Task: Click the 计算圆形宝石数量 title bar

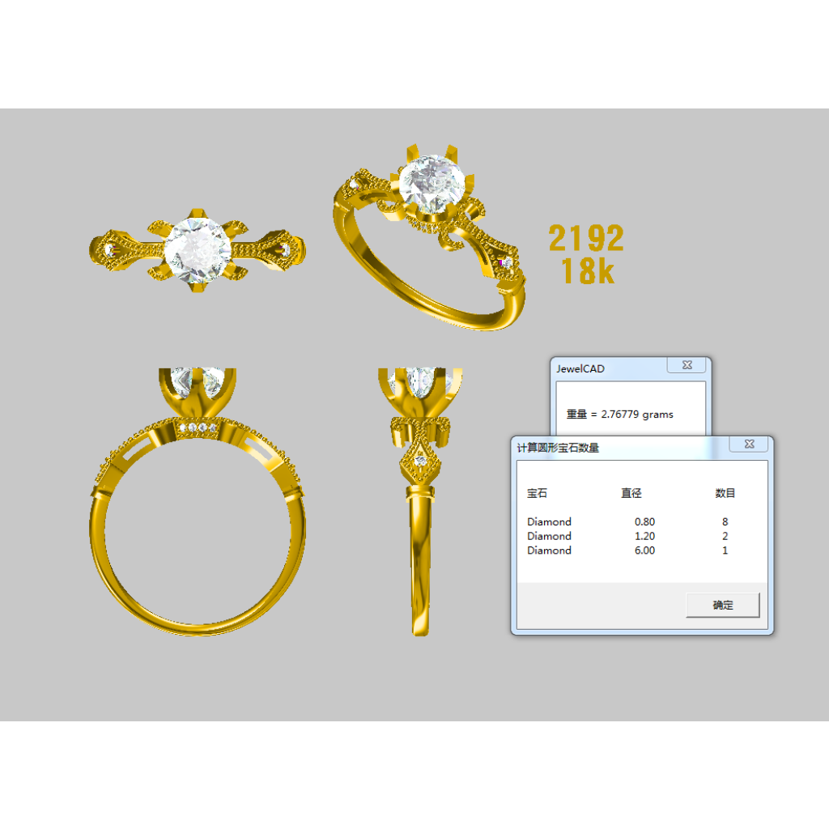Action: [x=615, y=448]
